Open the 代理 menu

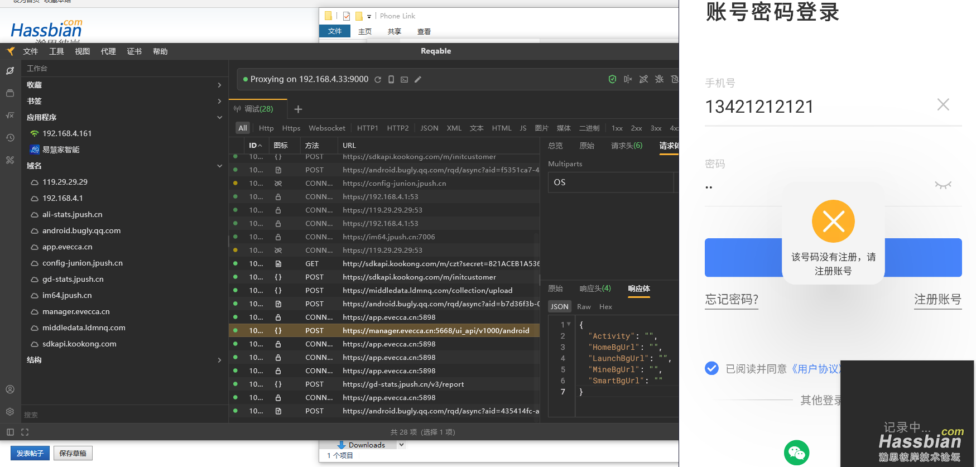point(108,51)
